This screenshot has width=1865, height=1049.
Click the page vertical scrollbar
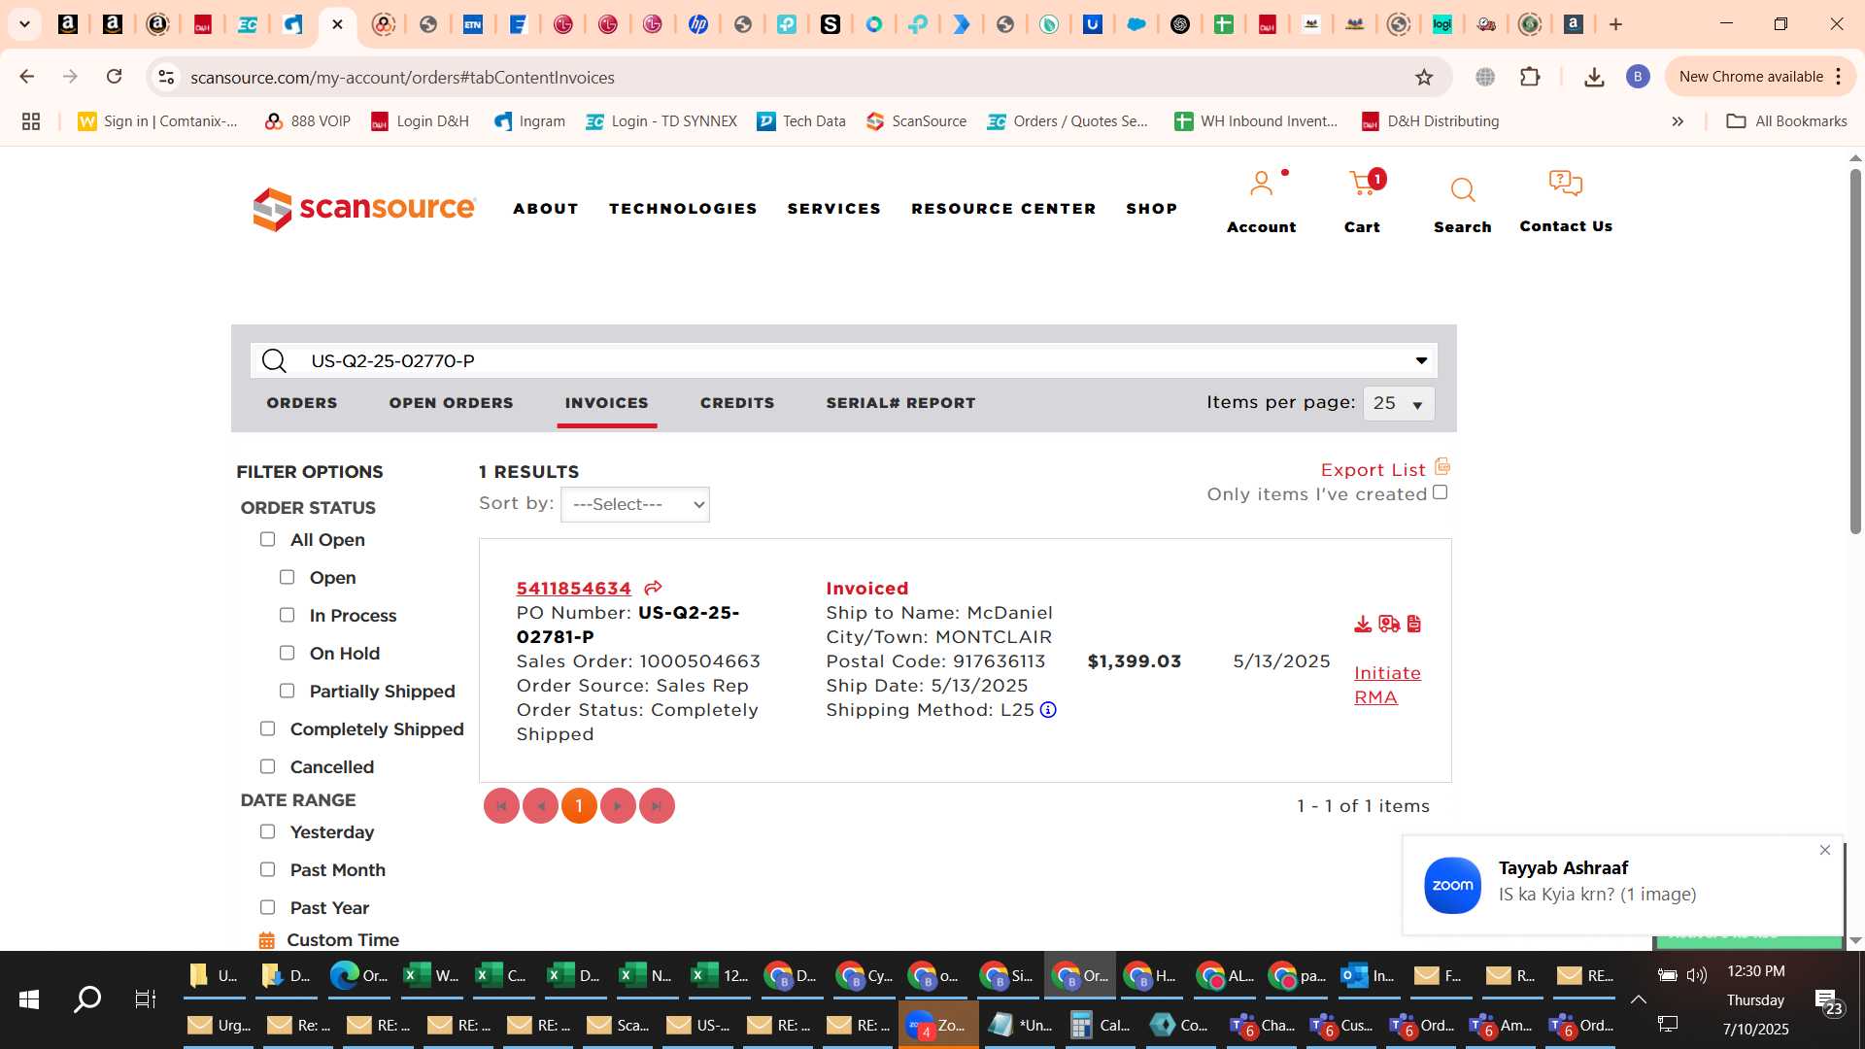pyautogui.click(x=1855, y=352)
